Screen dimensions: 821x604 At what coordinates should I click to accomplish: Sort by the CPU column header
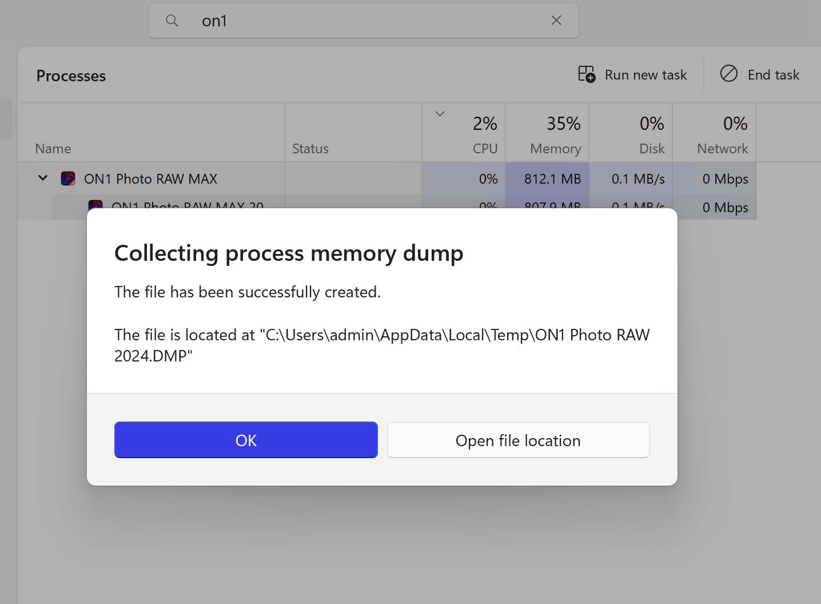click(x=464, y=133)
